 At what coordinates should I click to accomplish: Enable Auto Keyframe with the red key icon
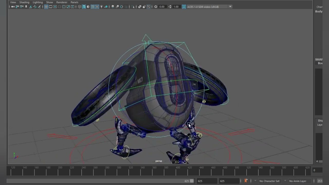[x=246, y=181]
